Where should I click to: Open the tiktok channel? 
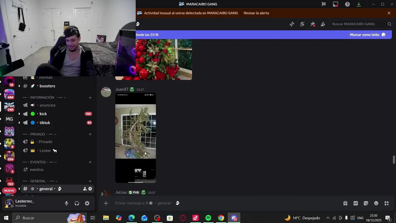point(57,123)
